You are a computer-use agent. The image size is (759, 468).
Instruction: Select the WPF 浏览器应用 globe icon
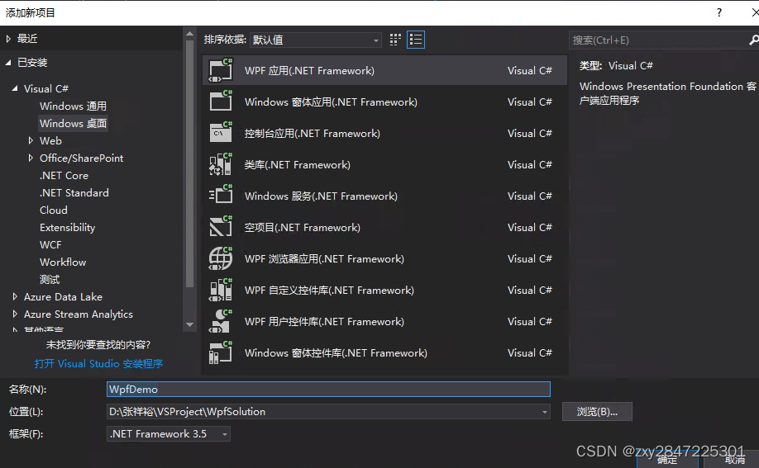click(x=221, y=258)
